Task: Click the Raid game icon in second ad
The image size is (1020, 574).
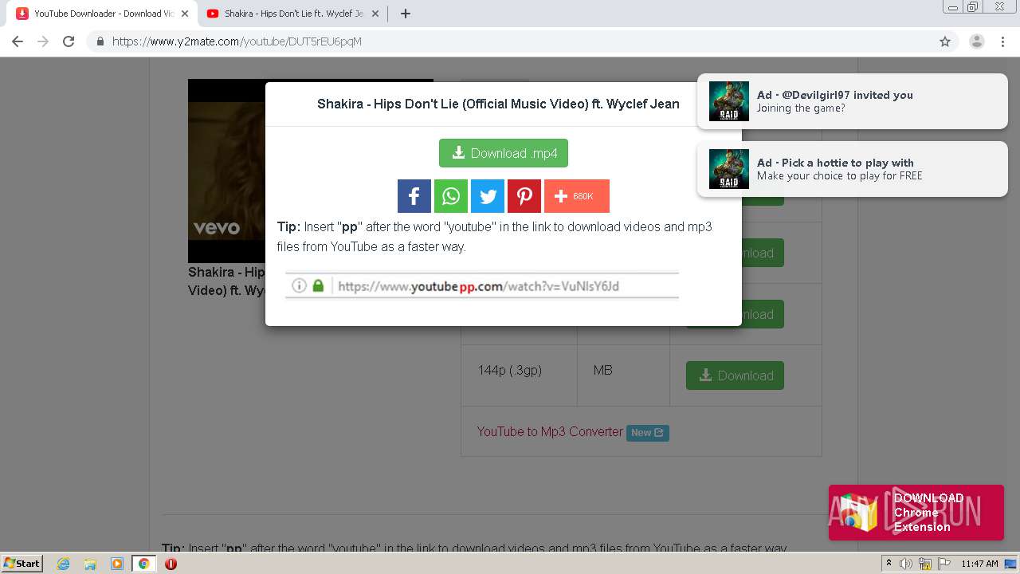Action: (x=729, y=169)
